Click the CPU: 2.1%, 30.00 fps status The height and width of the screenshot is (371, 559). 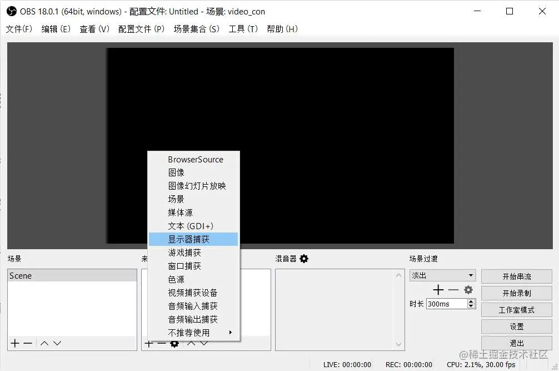coord(481,364)
